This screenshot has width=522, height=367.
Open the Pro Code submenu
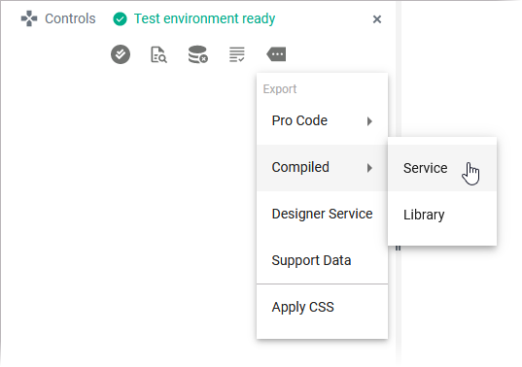click(322, 120)
